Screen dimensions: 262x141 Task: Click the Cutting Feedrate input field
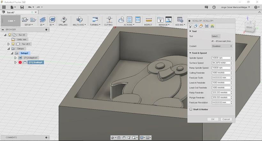click(221, 73)
